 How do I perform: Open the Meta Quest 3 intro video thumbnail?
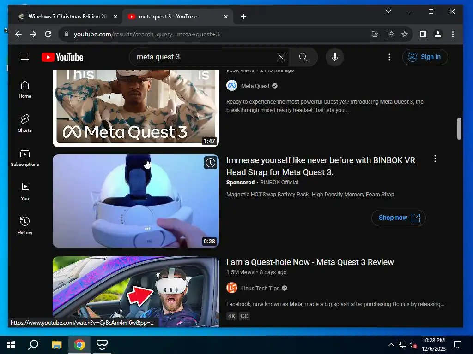pos(136,108)
